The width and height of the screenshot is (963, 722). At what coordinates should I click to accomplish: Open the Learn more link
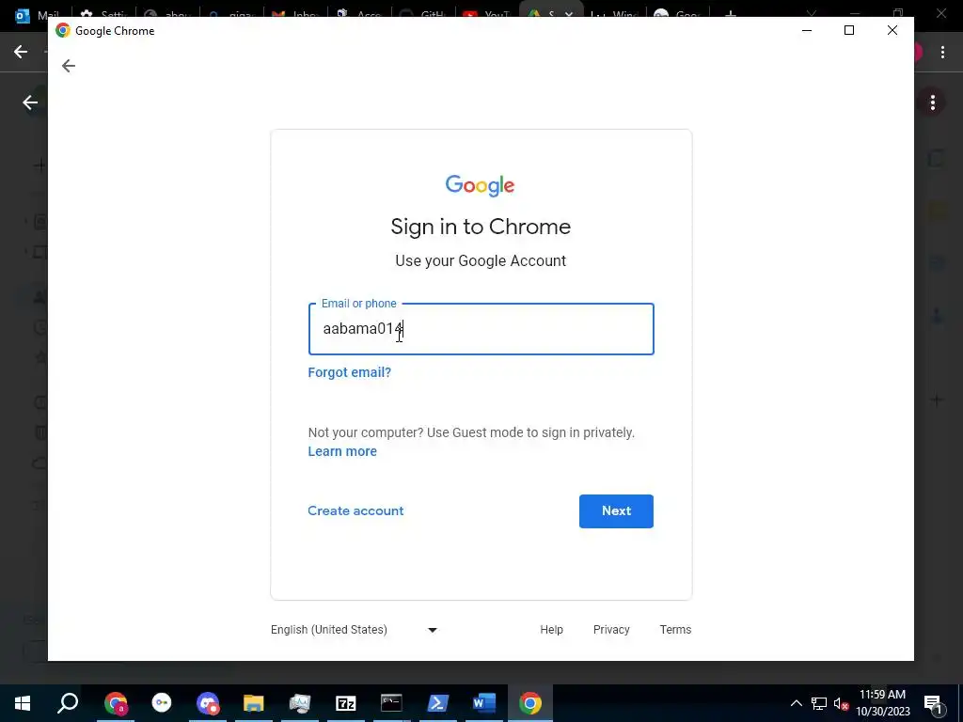pos(342,451)
